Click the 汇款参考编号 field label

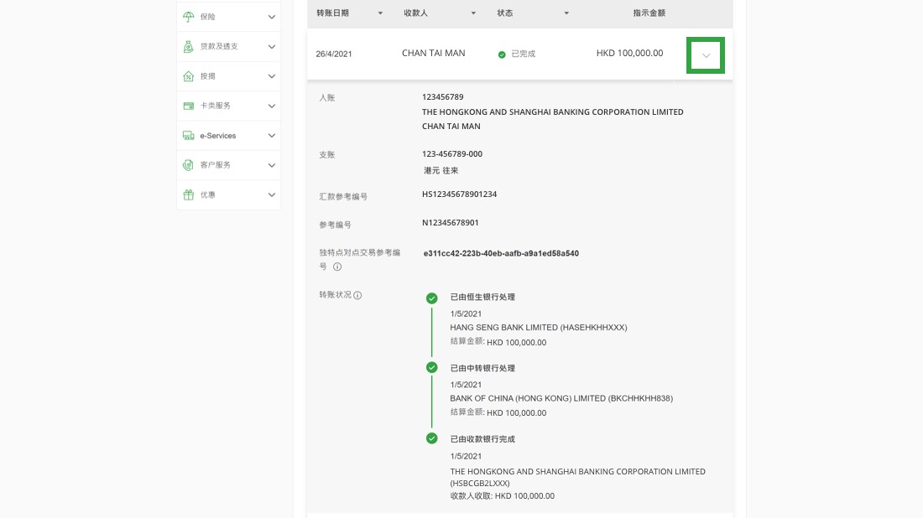[343, 196]
